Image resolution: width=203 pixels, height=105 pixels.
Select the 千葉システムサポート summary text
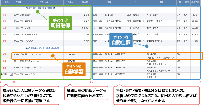tap(156, 64)
